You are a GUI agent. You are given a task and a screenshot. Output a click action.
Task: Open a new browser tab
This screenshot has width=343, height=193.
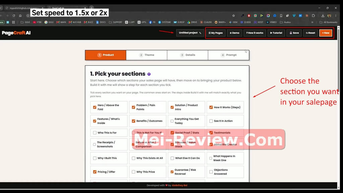(91, 8)
